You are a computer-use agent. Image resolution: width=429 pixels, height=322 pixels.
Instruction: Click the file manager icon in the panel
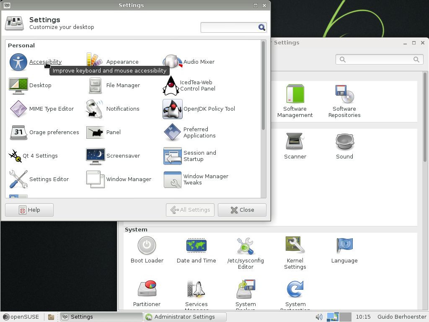[51, 317]
